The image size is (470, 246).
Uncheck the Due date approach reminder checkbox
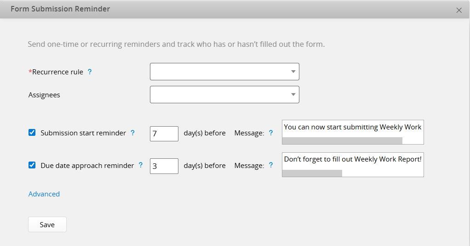pos(32,165)
